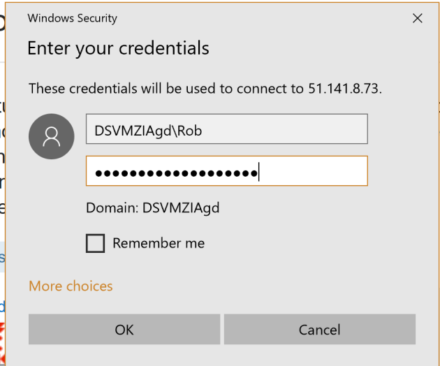
Task: Click the Remember me label text
Action: pyautogui.click(x=159, y=243)
